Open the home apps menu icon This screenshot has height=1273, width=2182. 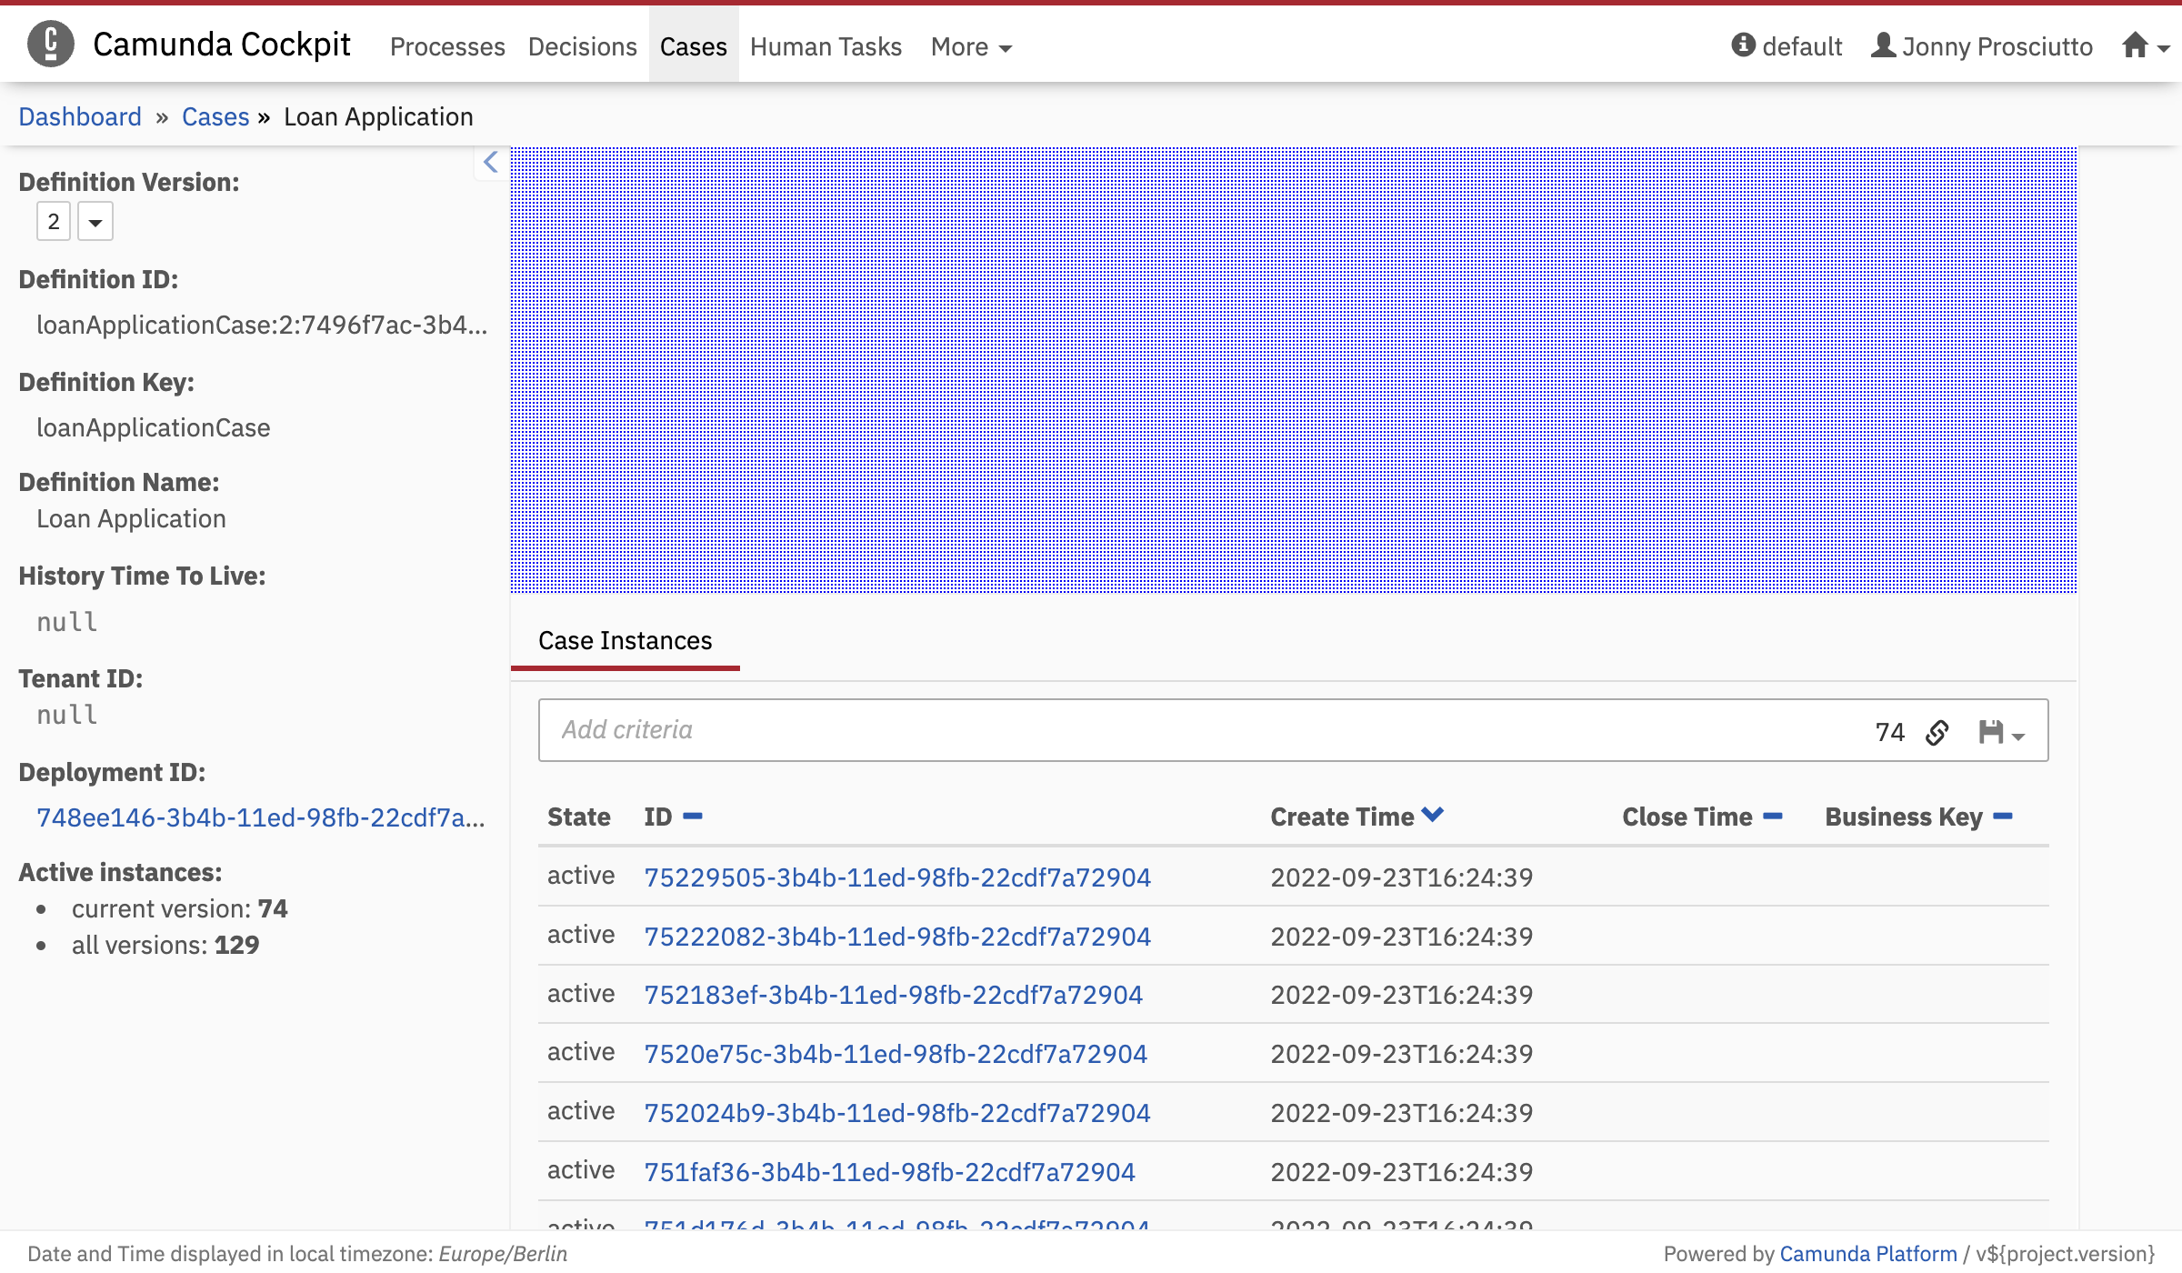click(2146, 45)
